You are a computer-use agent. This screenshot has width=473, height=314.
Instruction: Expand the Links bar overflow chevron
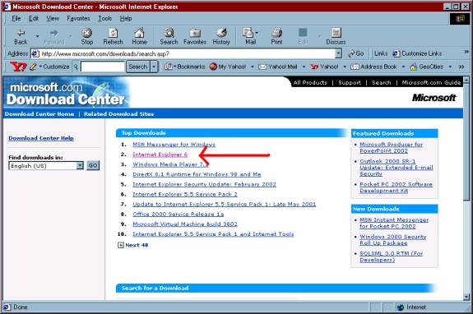[x=466, y=52]
